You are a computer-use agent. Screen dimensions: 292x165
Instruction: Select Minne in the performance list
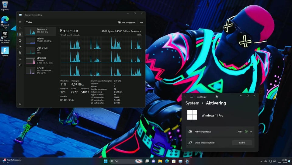40,40
